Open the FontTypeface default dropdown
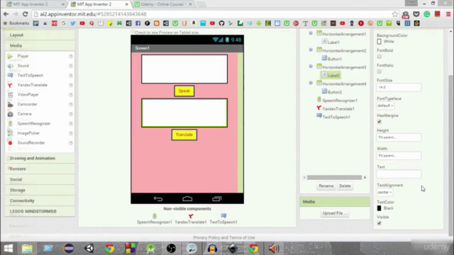Screen dimensions: 454x255 click(385, 106)
